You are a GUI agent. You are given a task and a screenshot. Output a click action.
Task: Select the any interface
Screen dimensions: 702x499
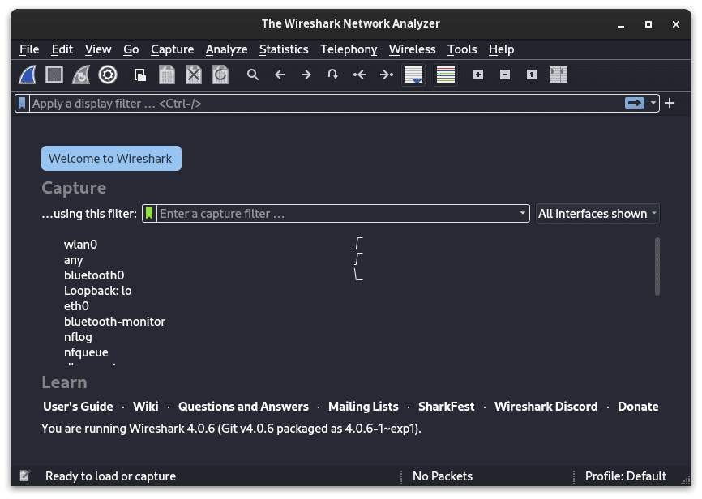74,260
